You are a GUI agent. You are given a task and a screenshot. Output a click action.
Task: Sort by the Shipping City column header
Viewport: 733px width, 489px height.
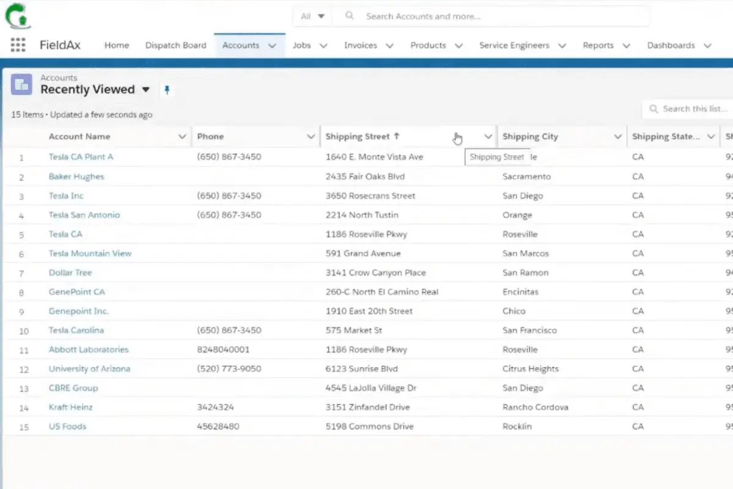click(x=530, y=136)
